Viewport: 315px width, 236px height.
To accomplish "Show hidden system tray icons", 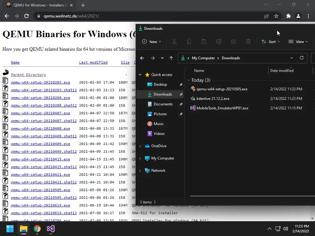I will tap(269, 229).
